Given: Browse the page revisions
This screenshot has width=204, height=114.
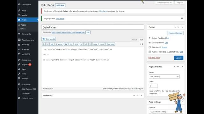Looking at the screenshot, I should coord(164,47).
